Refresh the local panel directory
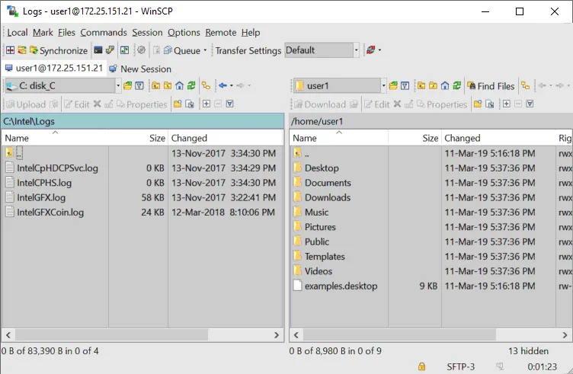 coord(192,86)
